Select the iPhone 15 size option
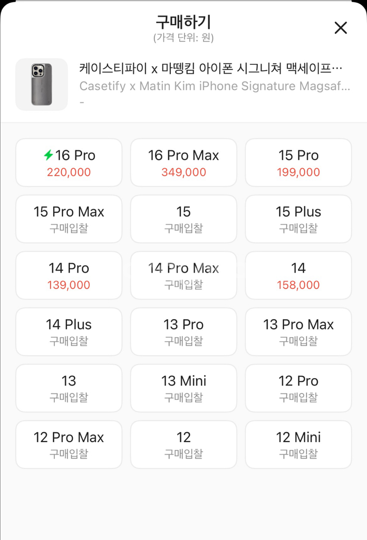 (x=183, y=219)
